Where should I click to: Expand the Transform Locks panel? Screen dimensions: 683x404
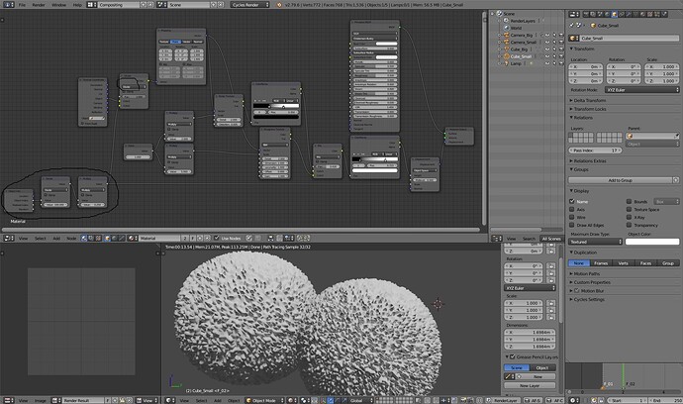pyautogui.click(x=589, y=109)
